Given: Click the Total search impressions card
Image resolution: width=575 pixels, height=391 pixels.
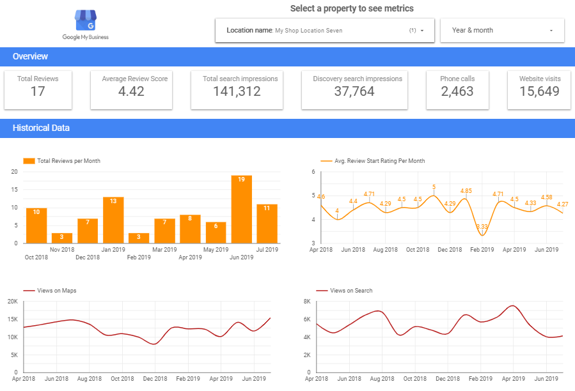Looking at the screenshot, I should point(240,89).
